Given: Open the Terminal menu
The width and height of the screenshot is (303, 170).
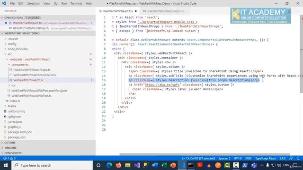Looking at the screenshot, I should pyautogui.click(x=76, y=3).
